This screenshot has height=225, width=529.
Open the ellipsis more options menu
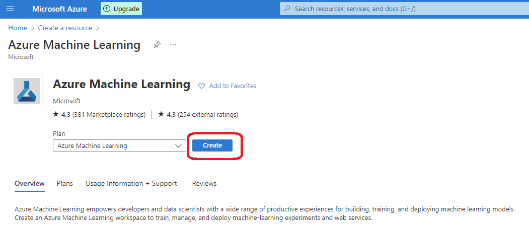173,45
